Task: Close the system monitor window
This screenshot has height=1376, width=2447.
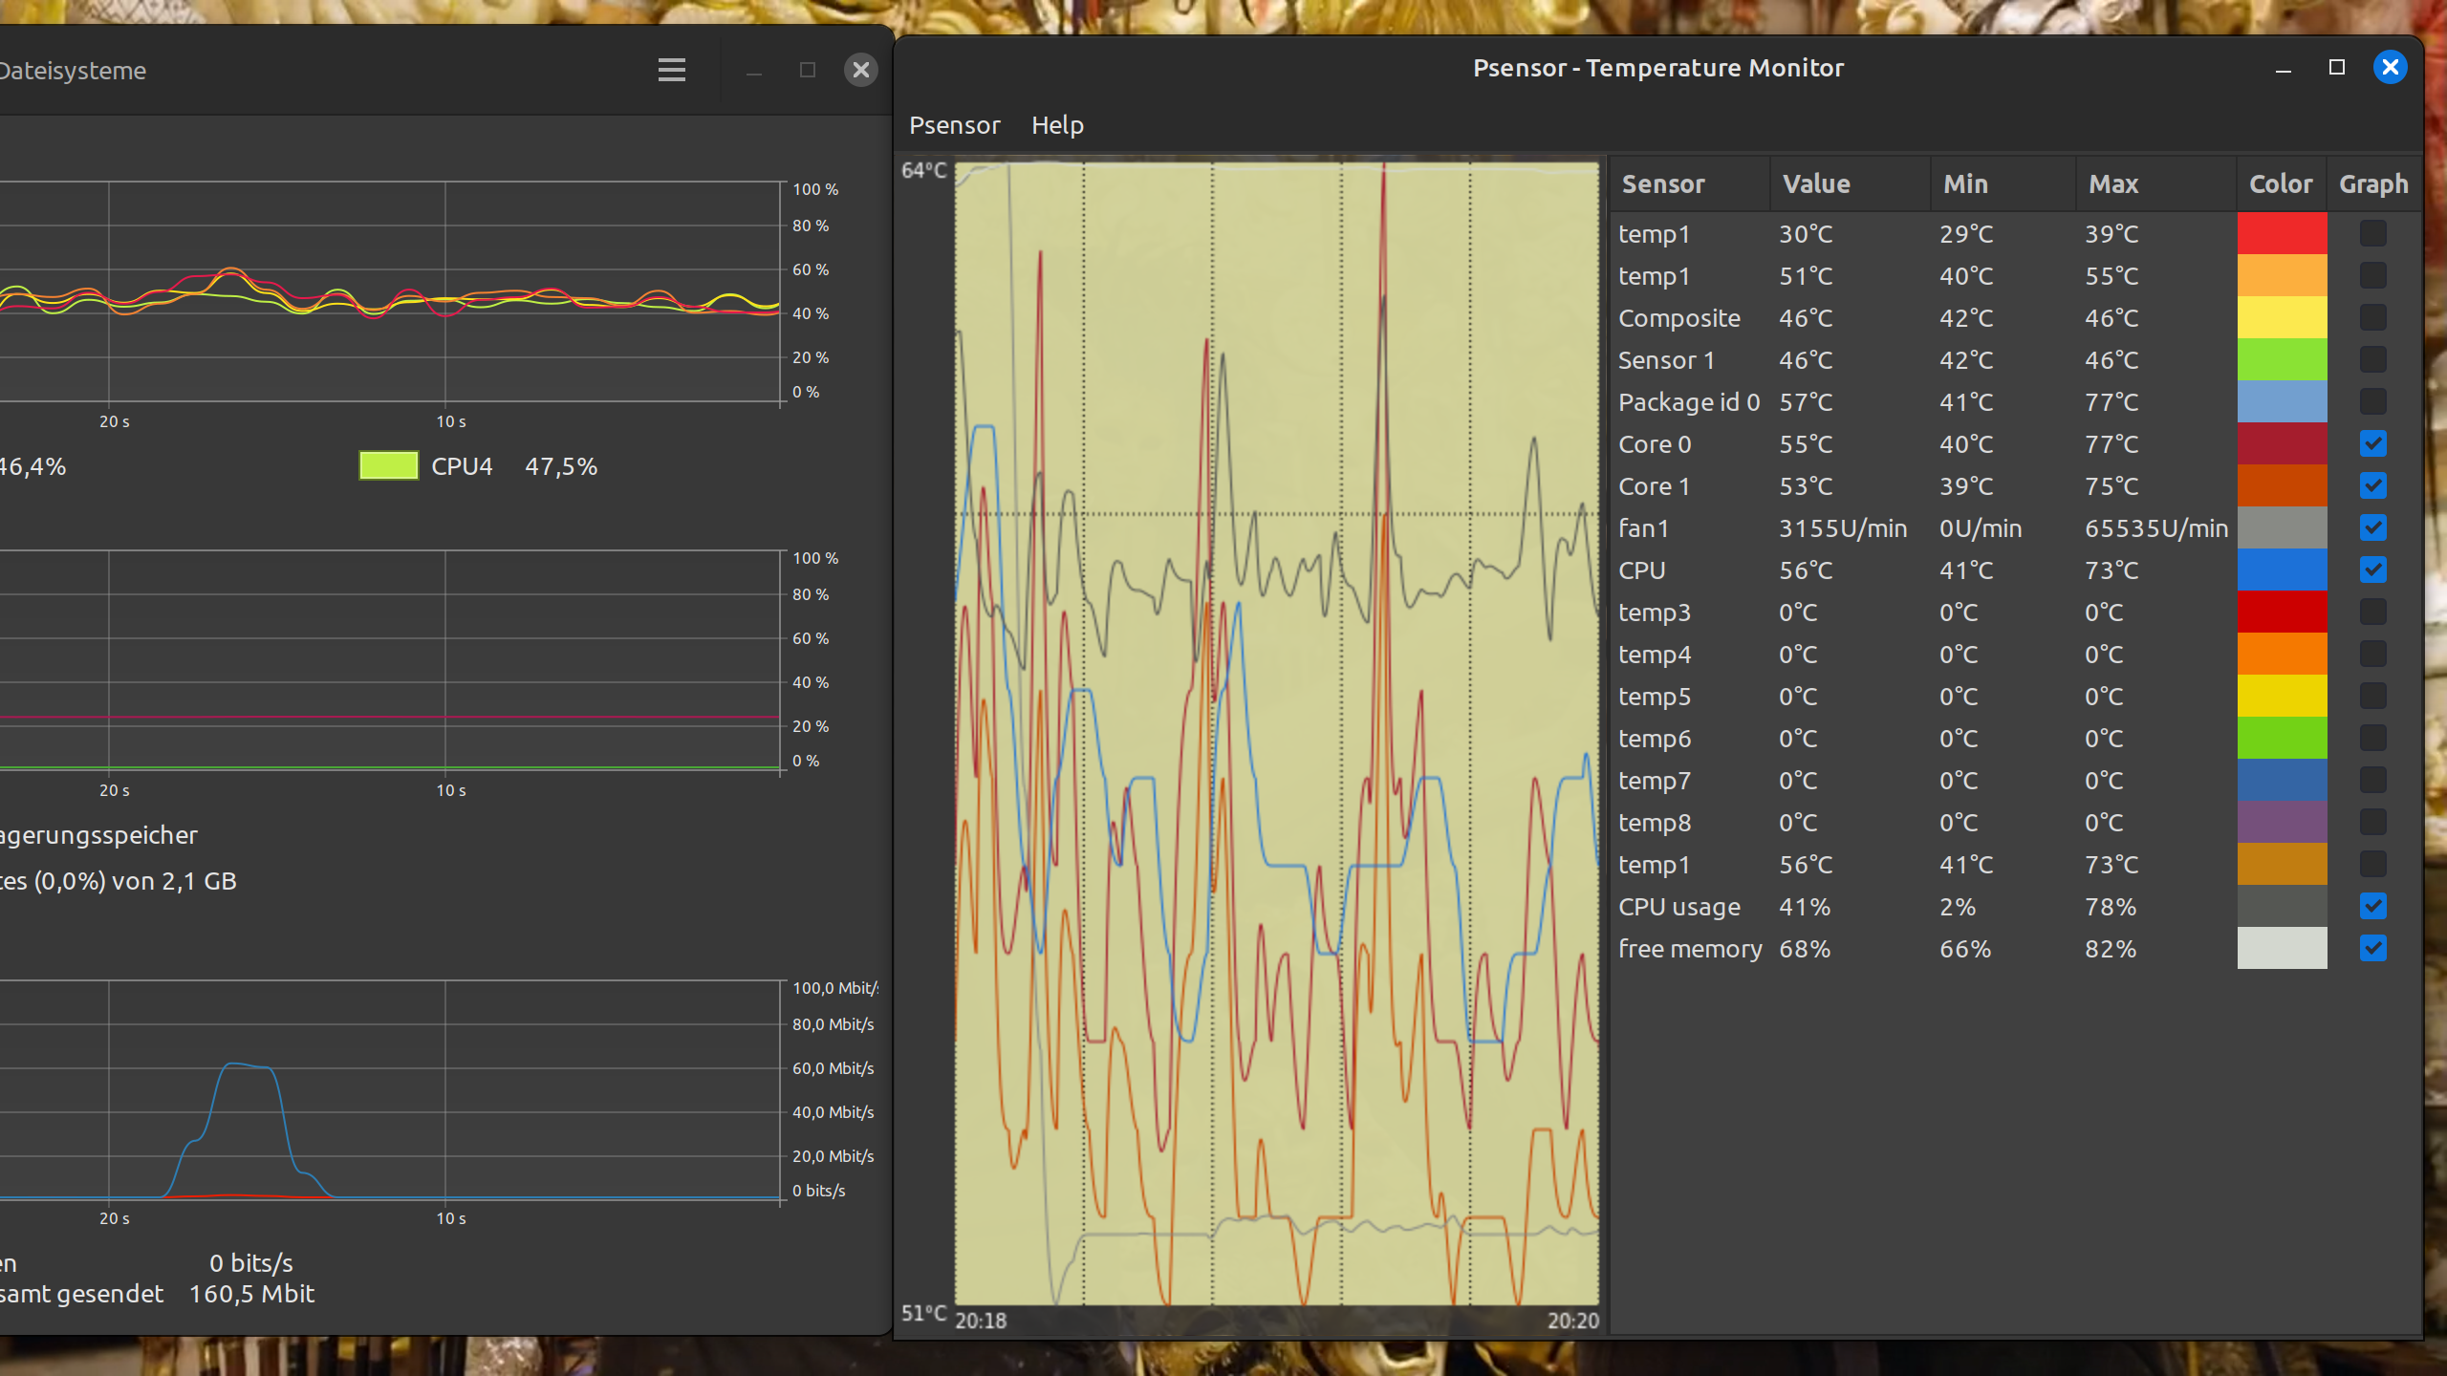Action: click(x=860, y=70)
